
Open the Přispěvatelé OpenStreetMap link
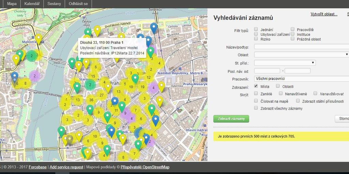point(145,167)
